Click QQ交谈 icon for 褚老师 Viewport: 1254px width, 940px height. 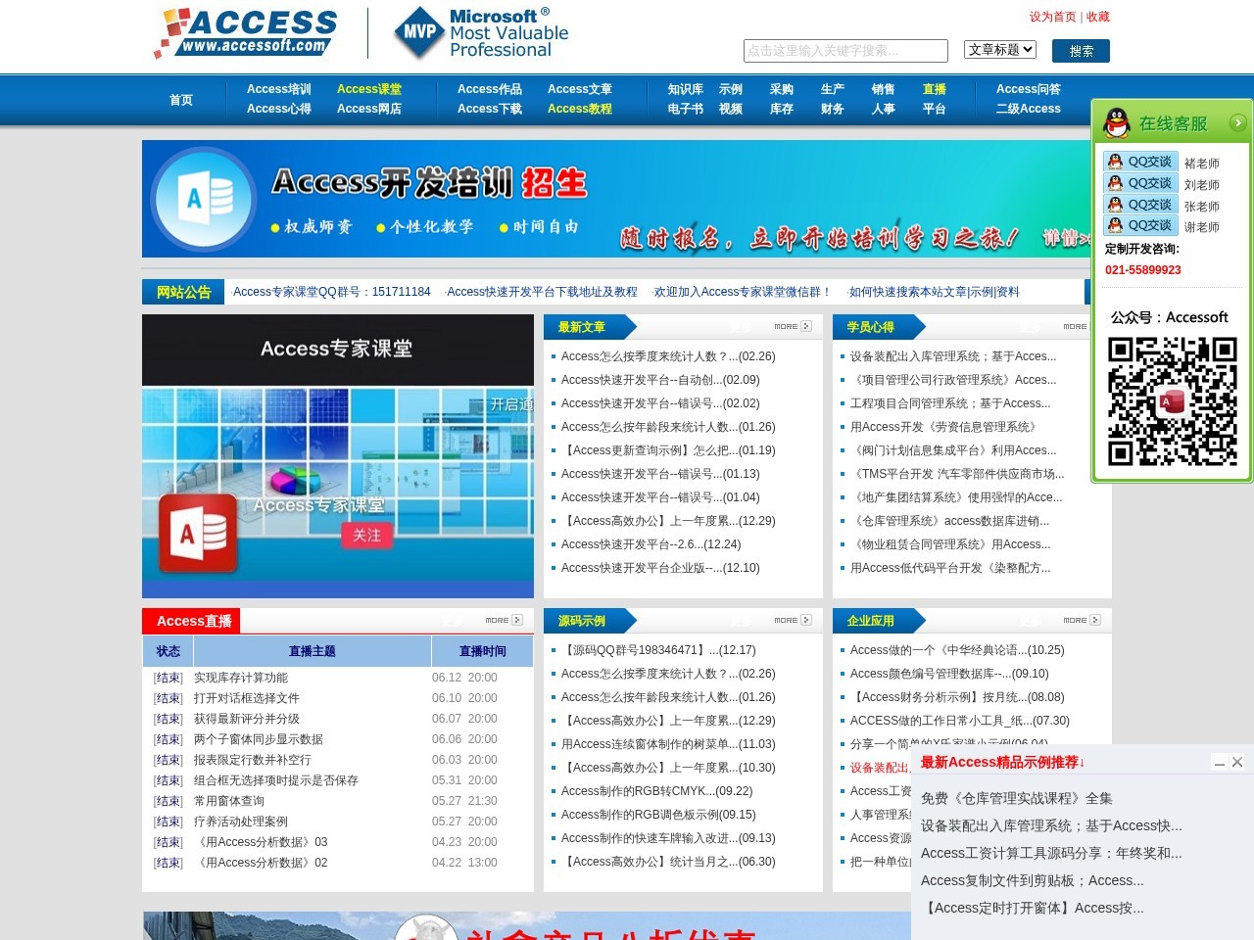click(1140, 163)
